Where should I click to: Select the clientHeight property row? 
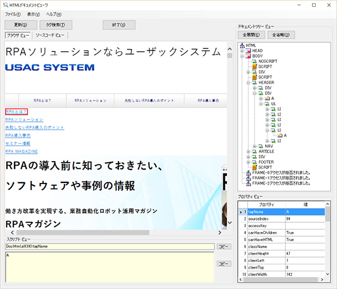pos(281,254)
